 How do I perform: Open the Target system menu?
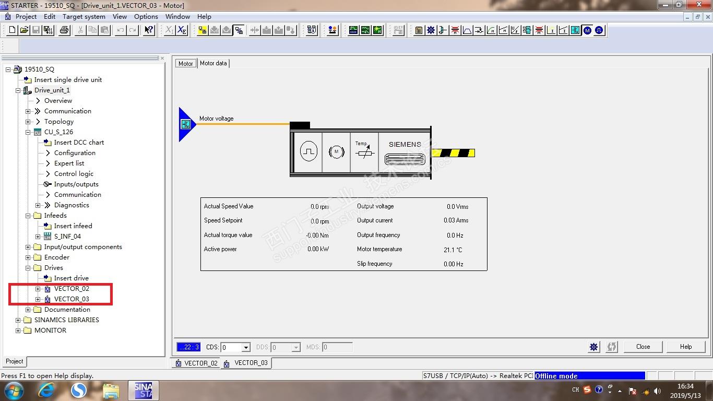coord(84,16)
